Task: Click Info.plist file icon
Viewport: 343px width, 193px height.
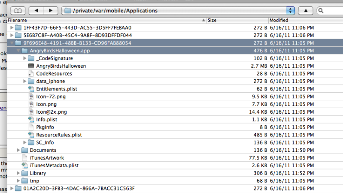Action: [x=31, y=119]
